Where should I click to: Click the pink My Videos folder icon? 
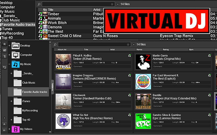click(16, 129)
